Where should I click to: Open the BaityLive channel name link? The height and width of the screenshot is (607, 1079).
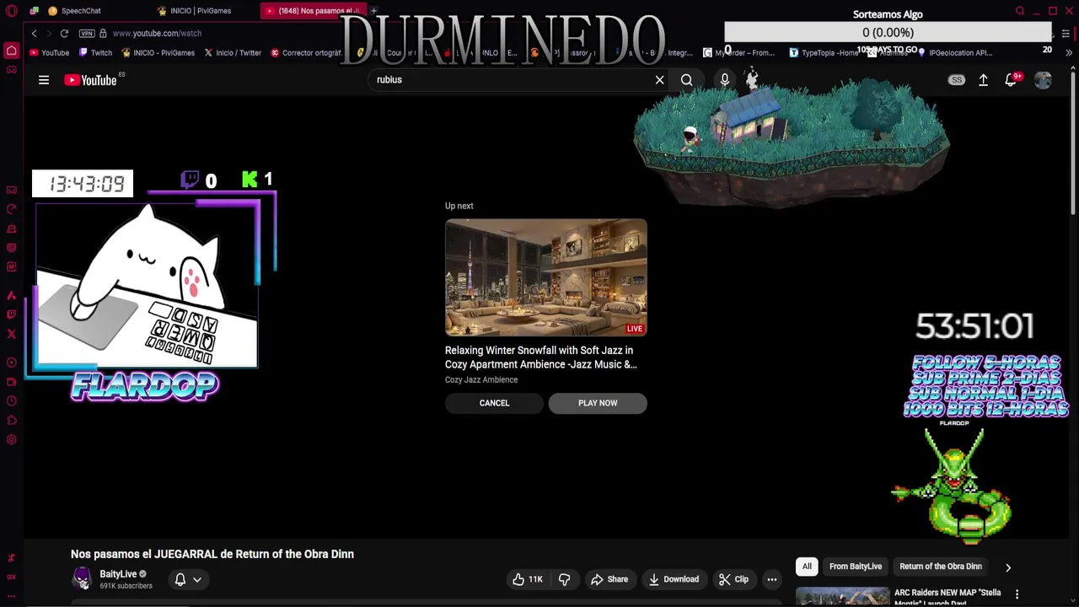118,574
